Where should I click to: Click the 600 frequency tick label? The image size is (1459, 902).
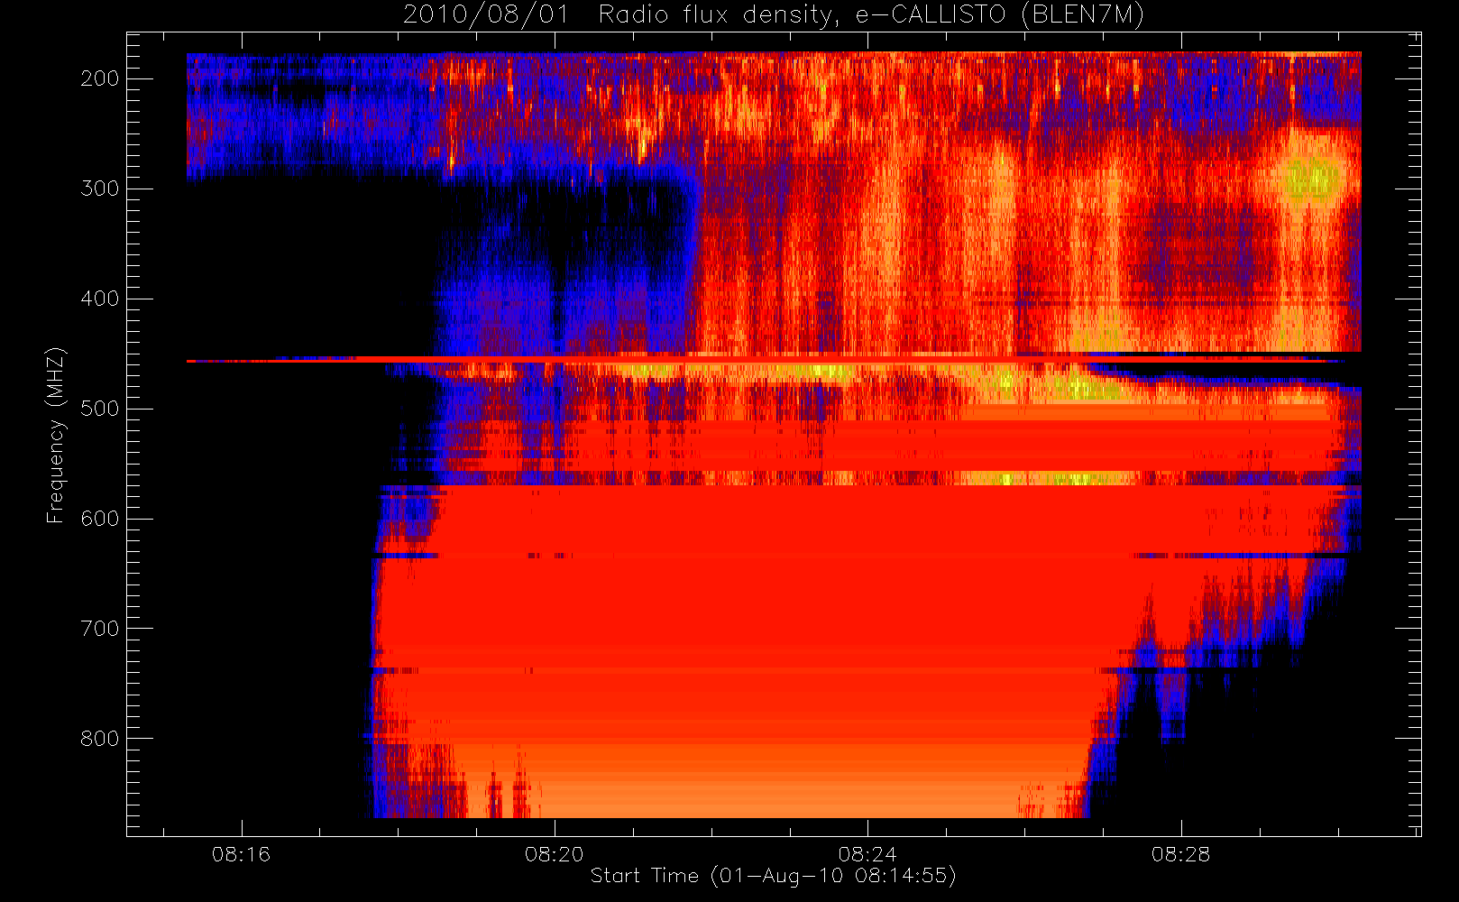point(100,519)
